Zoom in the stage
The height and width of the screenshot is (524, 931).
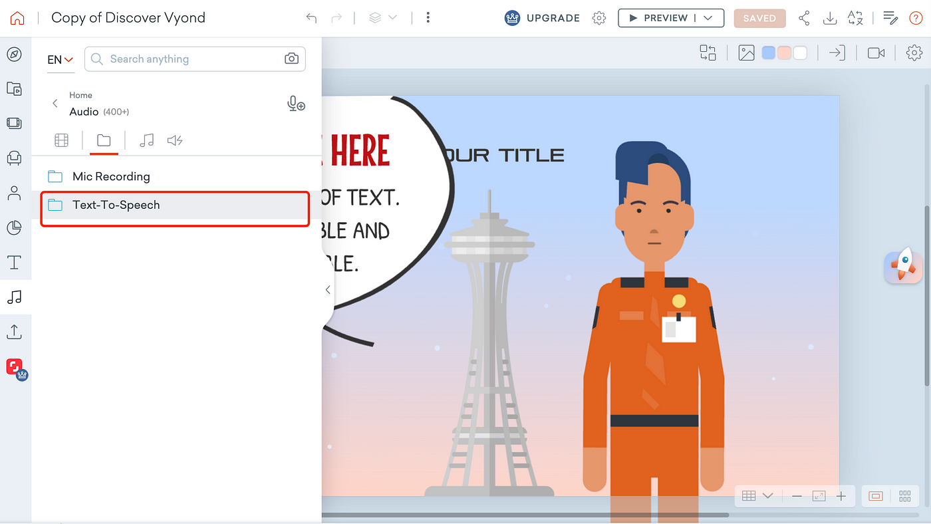(x=841, y=496)
